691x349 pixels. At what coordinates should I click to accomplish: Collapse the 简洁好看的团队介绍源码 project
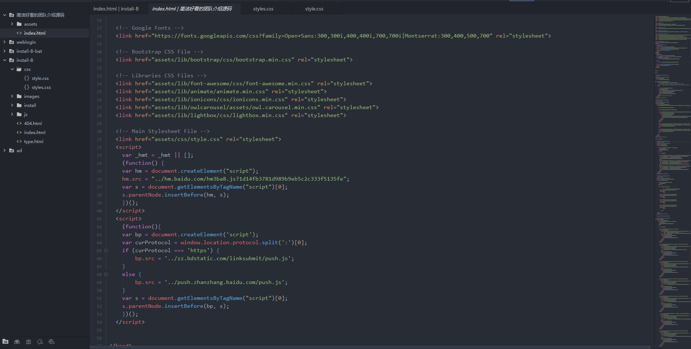(x=5, y=15)
